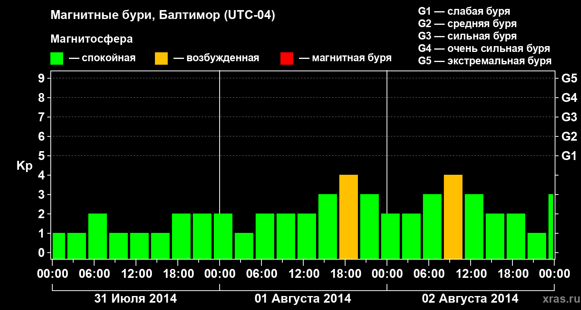
Task: Click the red magnetic storm legend swatch
Action: point(287,59)
